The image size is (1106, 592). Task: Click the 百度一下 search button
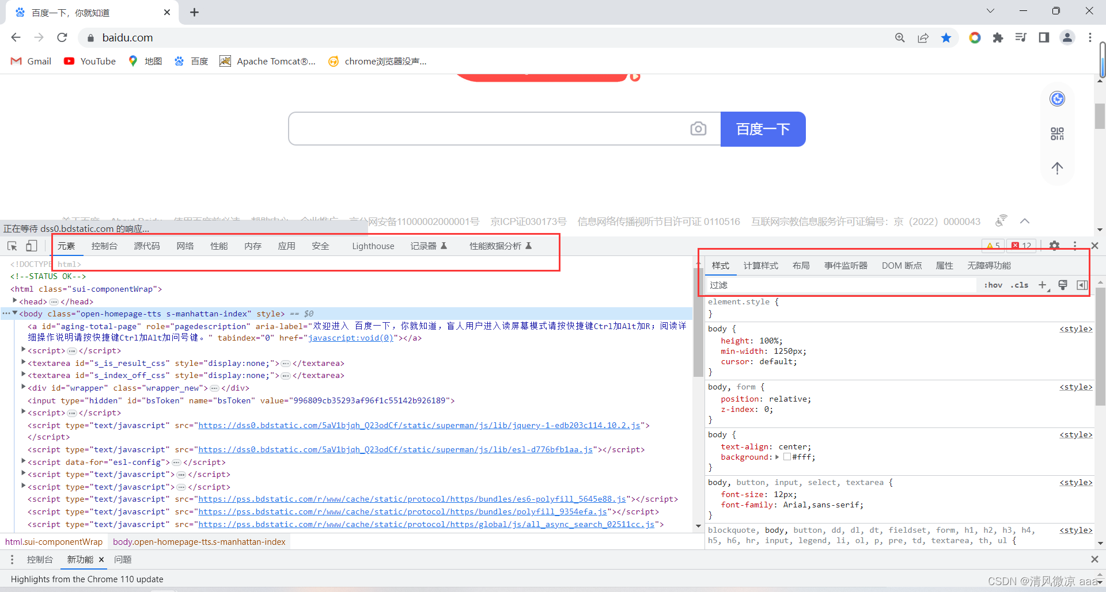pyautogui.click(x=763, y=129)
